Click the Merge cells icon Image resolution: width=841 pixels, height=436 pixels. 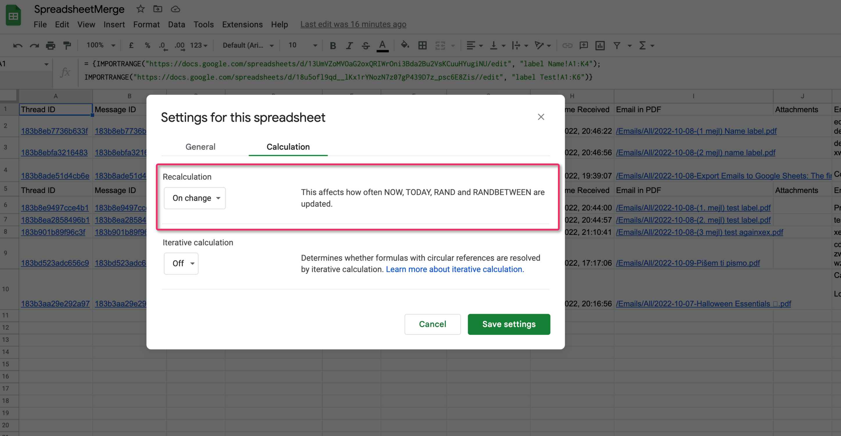coord(440,45)
